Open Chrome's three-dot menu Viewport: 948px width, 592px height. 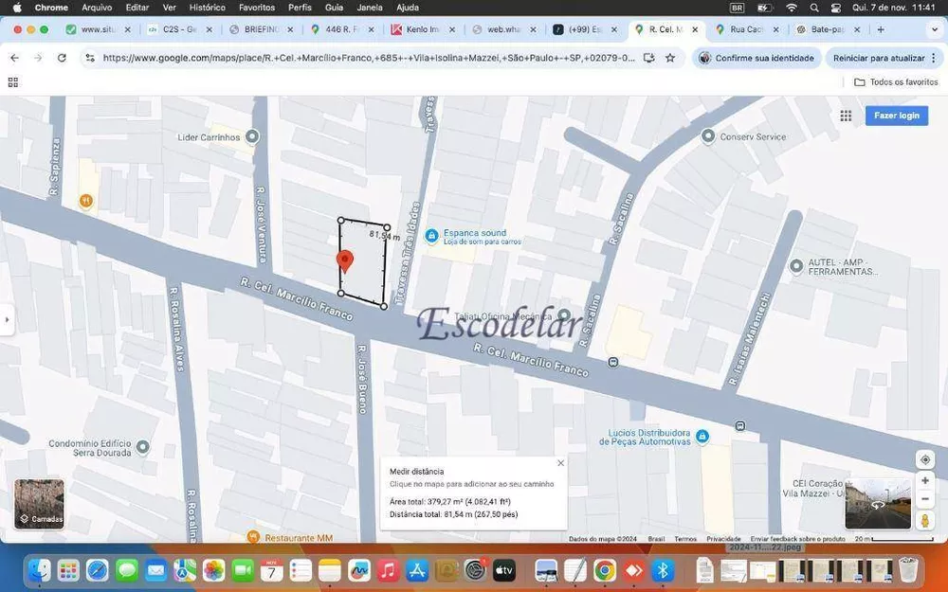coord(934,58)
